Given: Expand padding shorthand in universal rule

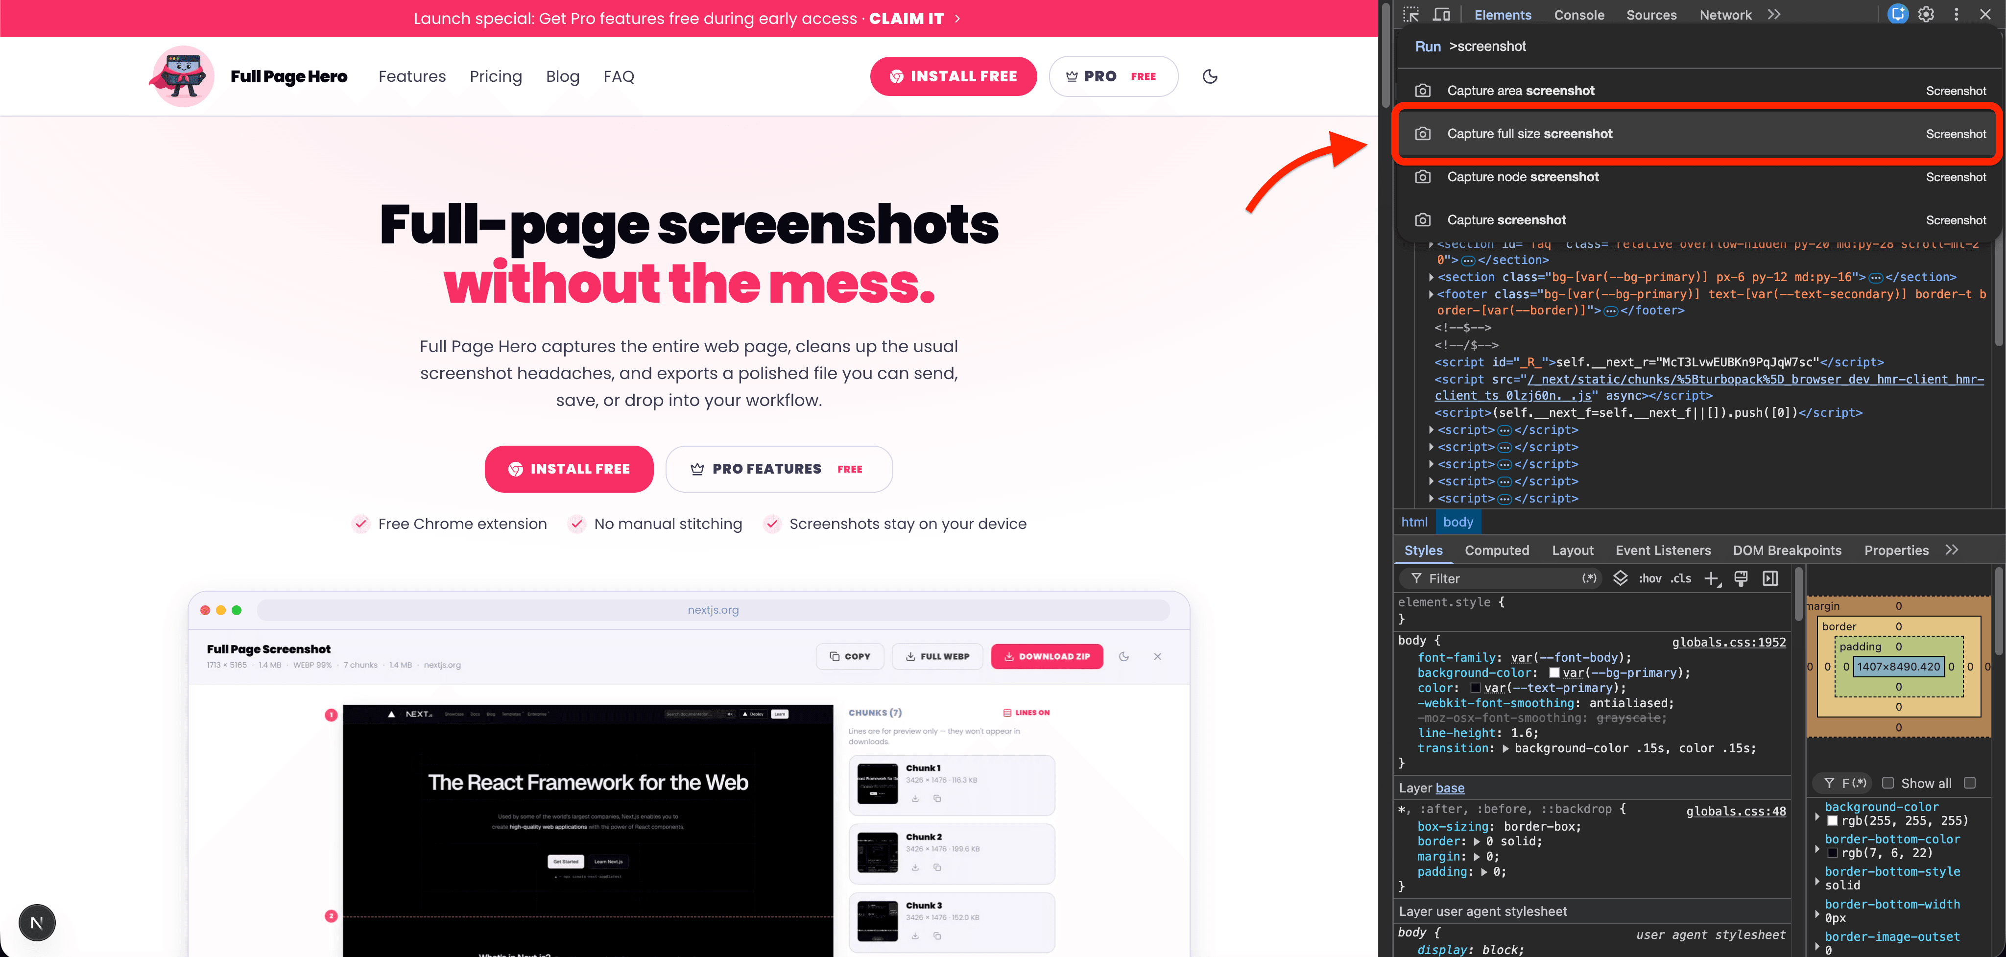Looking at the screenshot, I should tap(1484, 872).
